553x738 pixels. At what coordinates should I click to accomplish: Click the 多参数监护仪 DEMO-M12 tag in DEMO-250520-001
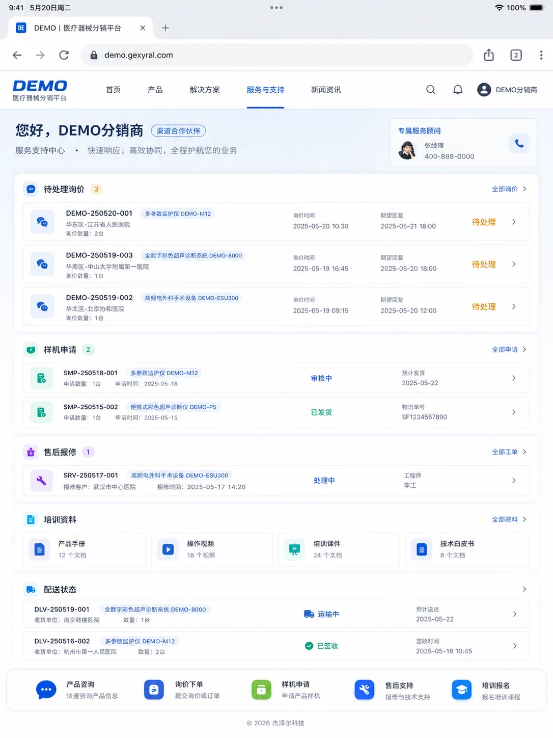pyautogui.click(x=178, y=214)
